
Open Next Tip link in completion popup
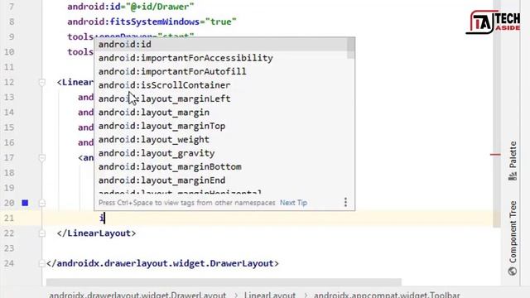(293, 203)
